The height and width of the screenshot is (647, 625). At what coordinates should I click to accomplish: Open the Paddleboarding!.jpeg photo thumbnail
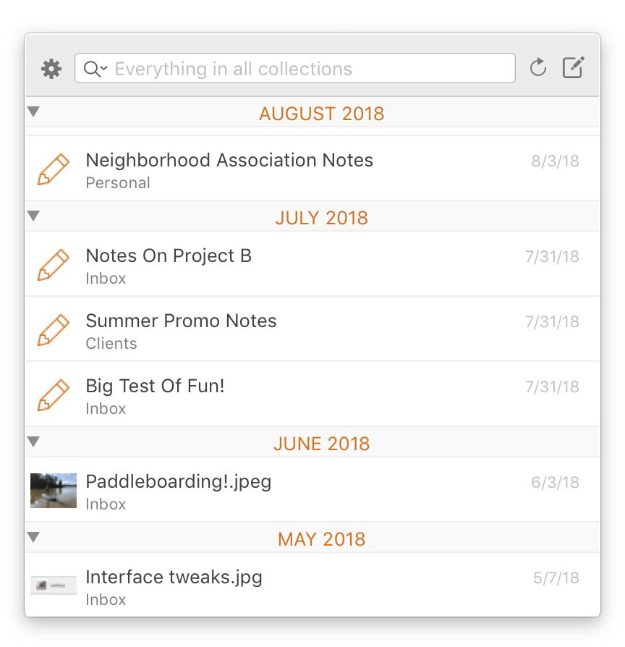point(54,491)
